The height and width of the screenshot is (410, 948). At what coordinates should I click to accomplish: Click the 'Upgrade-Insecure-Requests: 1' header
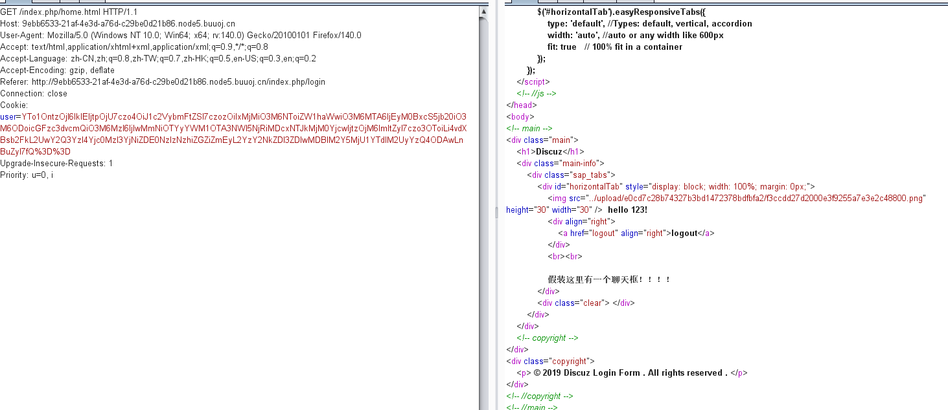56,164
